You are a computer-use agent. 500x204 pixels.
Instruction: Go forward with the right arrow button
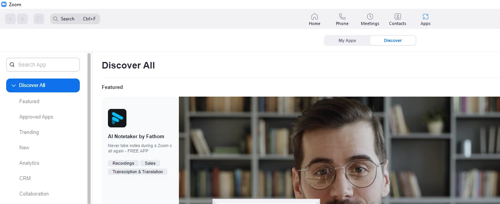[22, 19]
